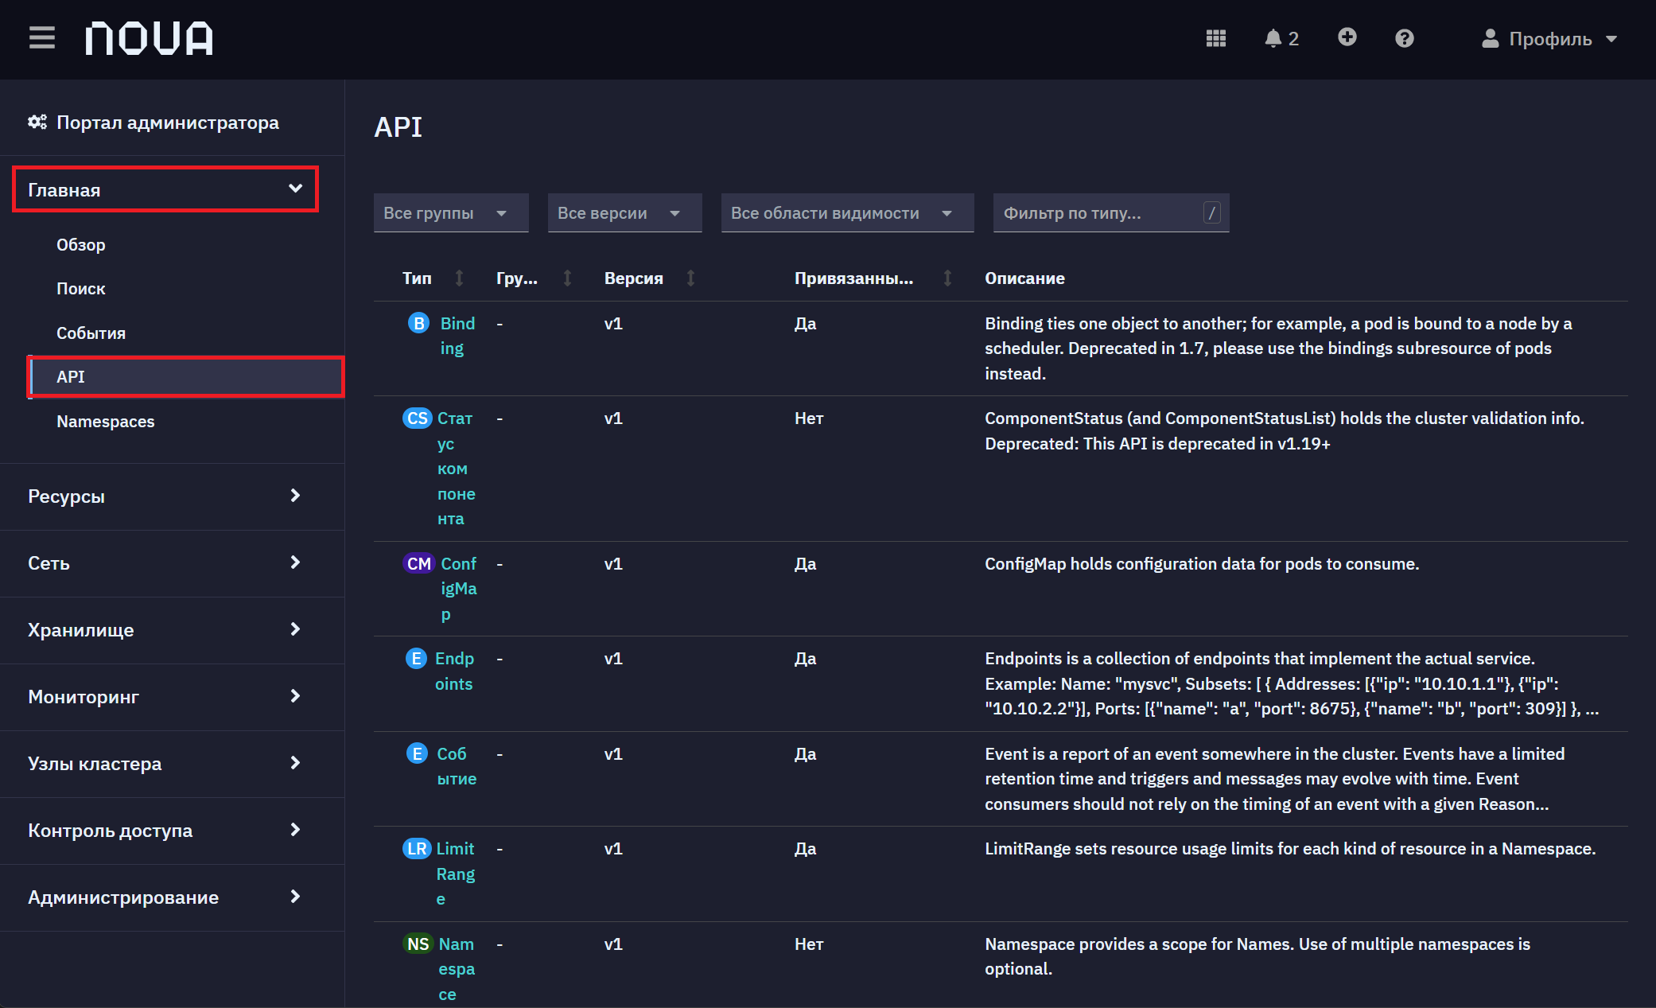Collapse the Главная section

pos(165,189)
